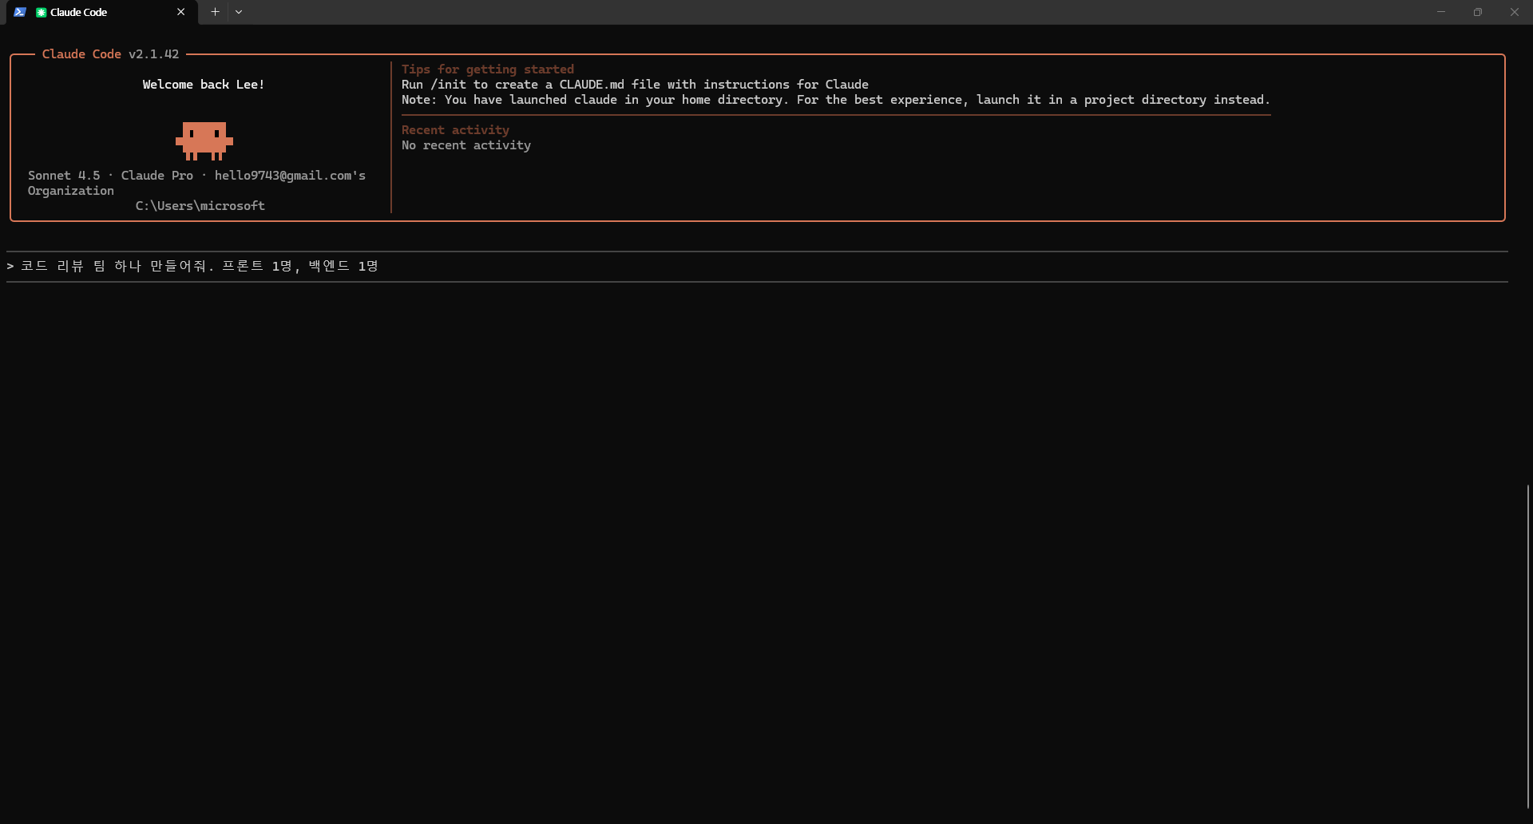
Task: Click the "Recent activity" heading
Action: tap(455, 130)
